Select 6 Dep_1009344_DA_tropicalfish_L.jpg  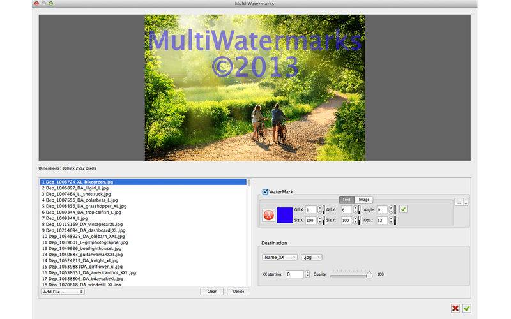(x=143, y=212)
